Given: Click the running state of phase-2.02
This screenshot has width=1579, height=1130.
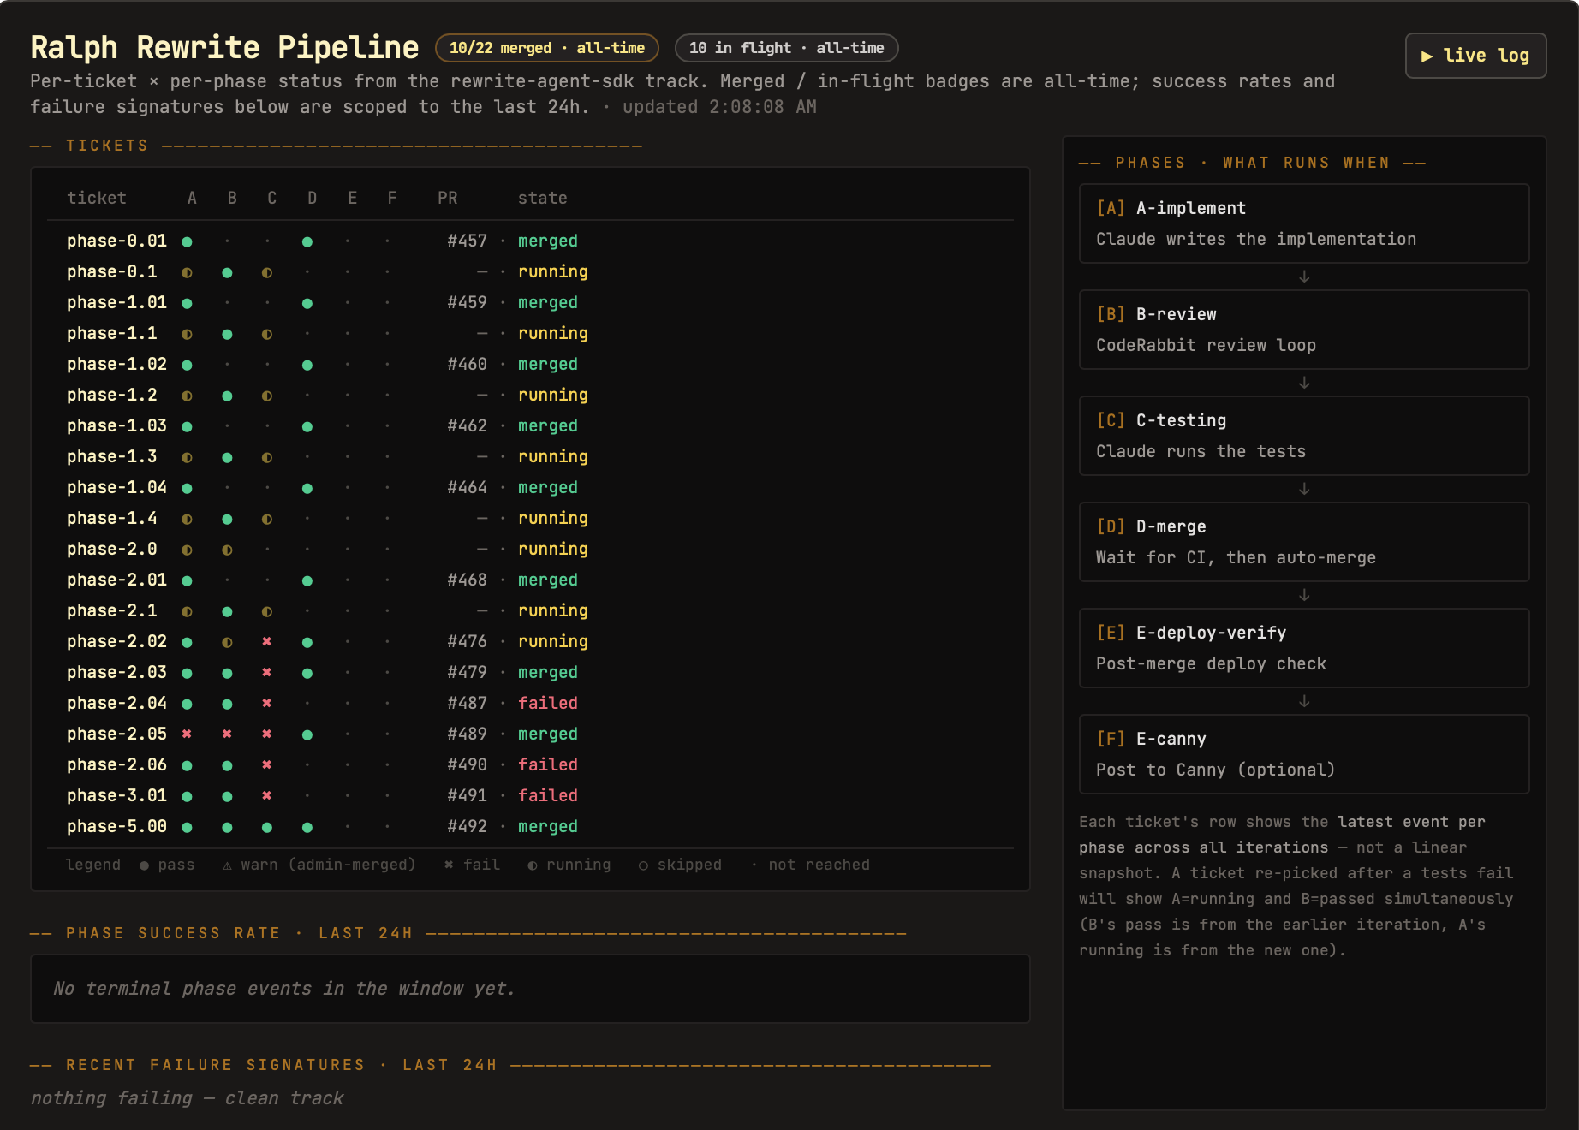Looking at the screenshot, I should pos(553,642).
